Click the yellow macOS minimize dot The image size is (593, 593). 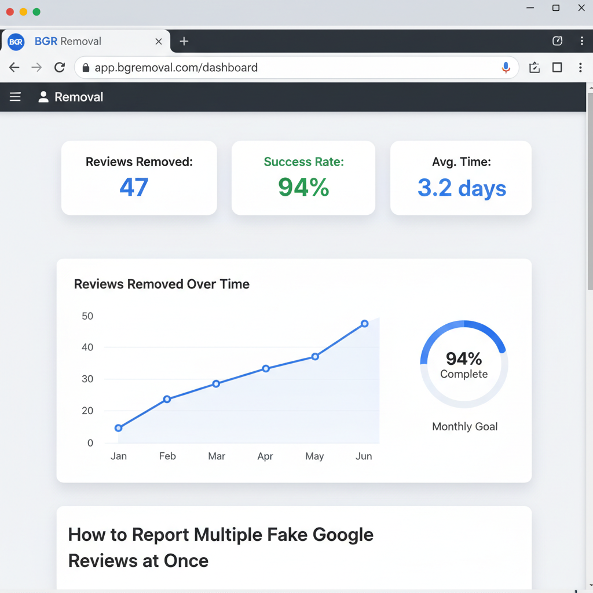(23, 12)
